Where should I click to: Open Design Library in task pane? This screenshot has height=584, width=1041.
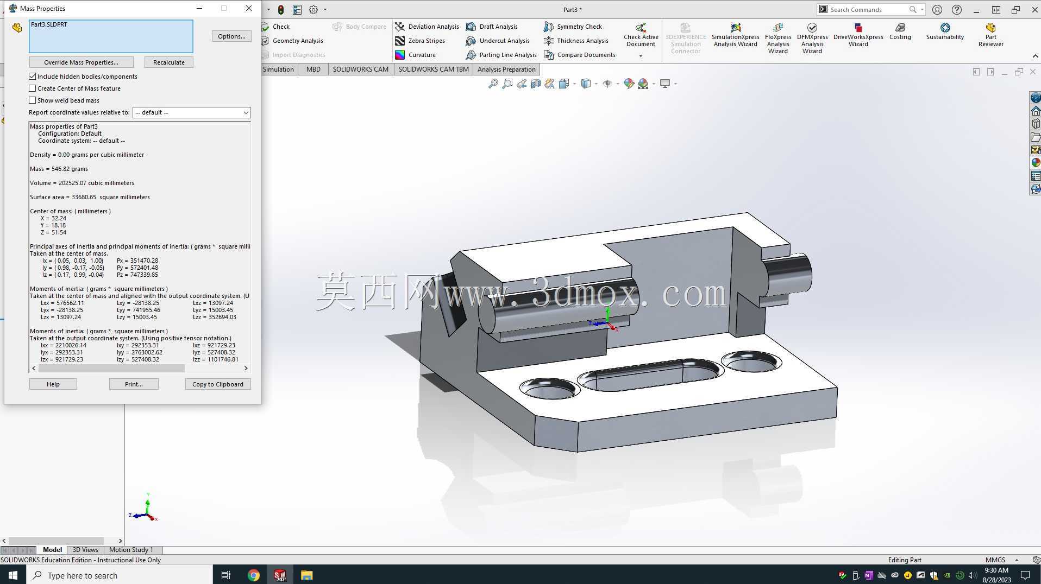(x=1036, y=123)
